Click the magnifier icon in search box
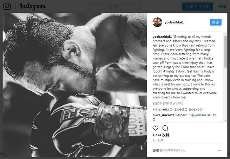230x159 pixels. pos(110,7)
